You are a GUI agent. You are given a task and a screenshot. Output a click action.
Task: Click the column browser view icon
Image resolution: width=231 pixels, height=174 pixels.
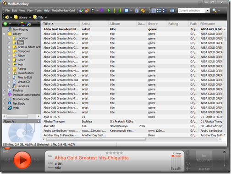click(x=172, y=11)
